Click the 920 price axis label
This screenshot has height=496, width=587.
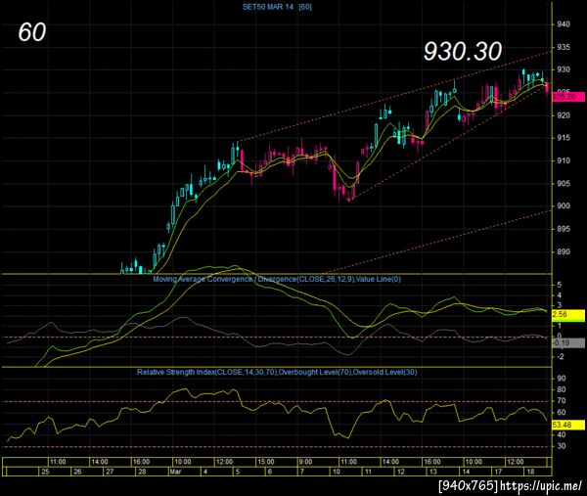(x=564, y=115)
